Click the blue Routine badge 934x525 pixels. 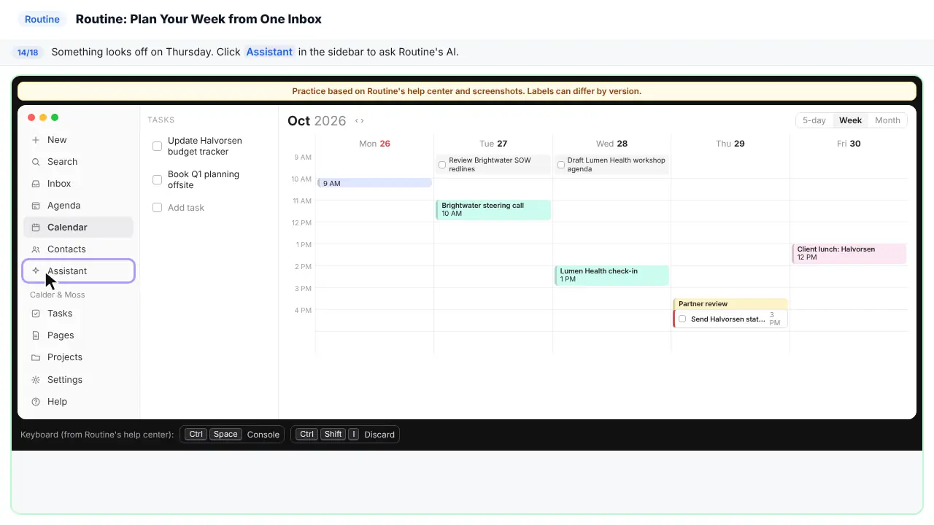click(42, 19)
